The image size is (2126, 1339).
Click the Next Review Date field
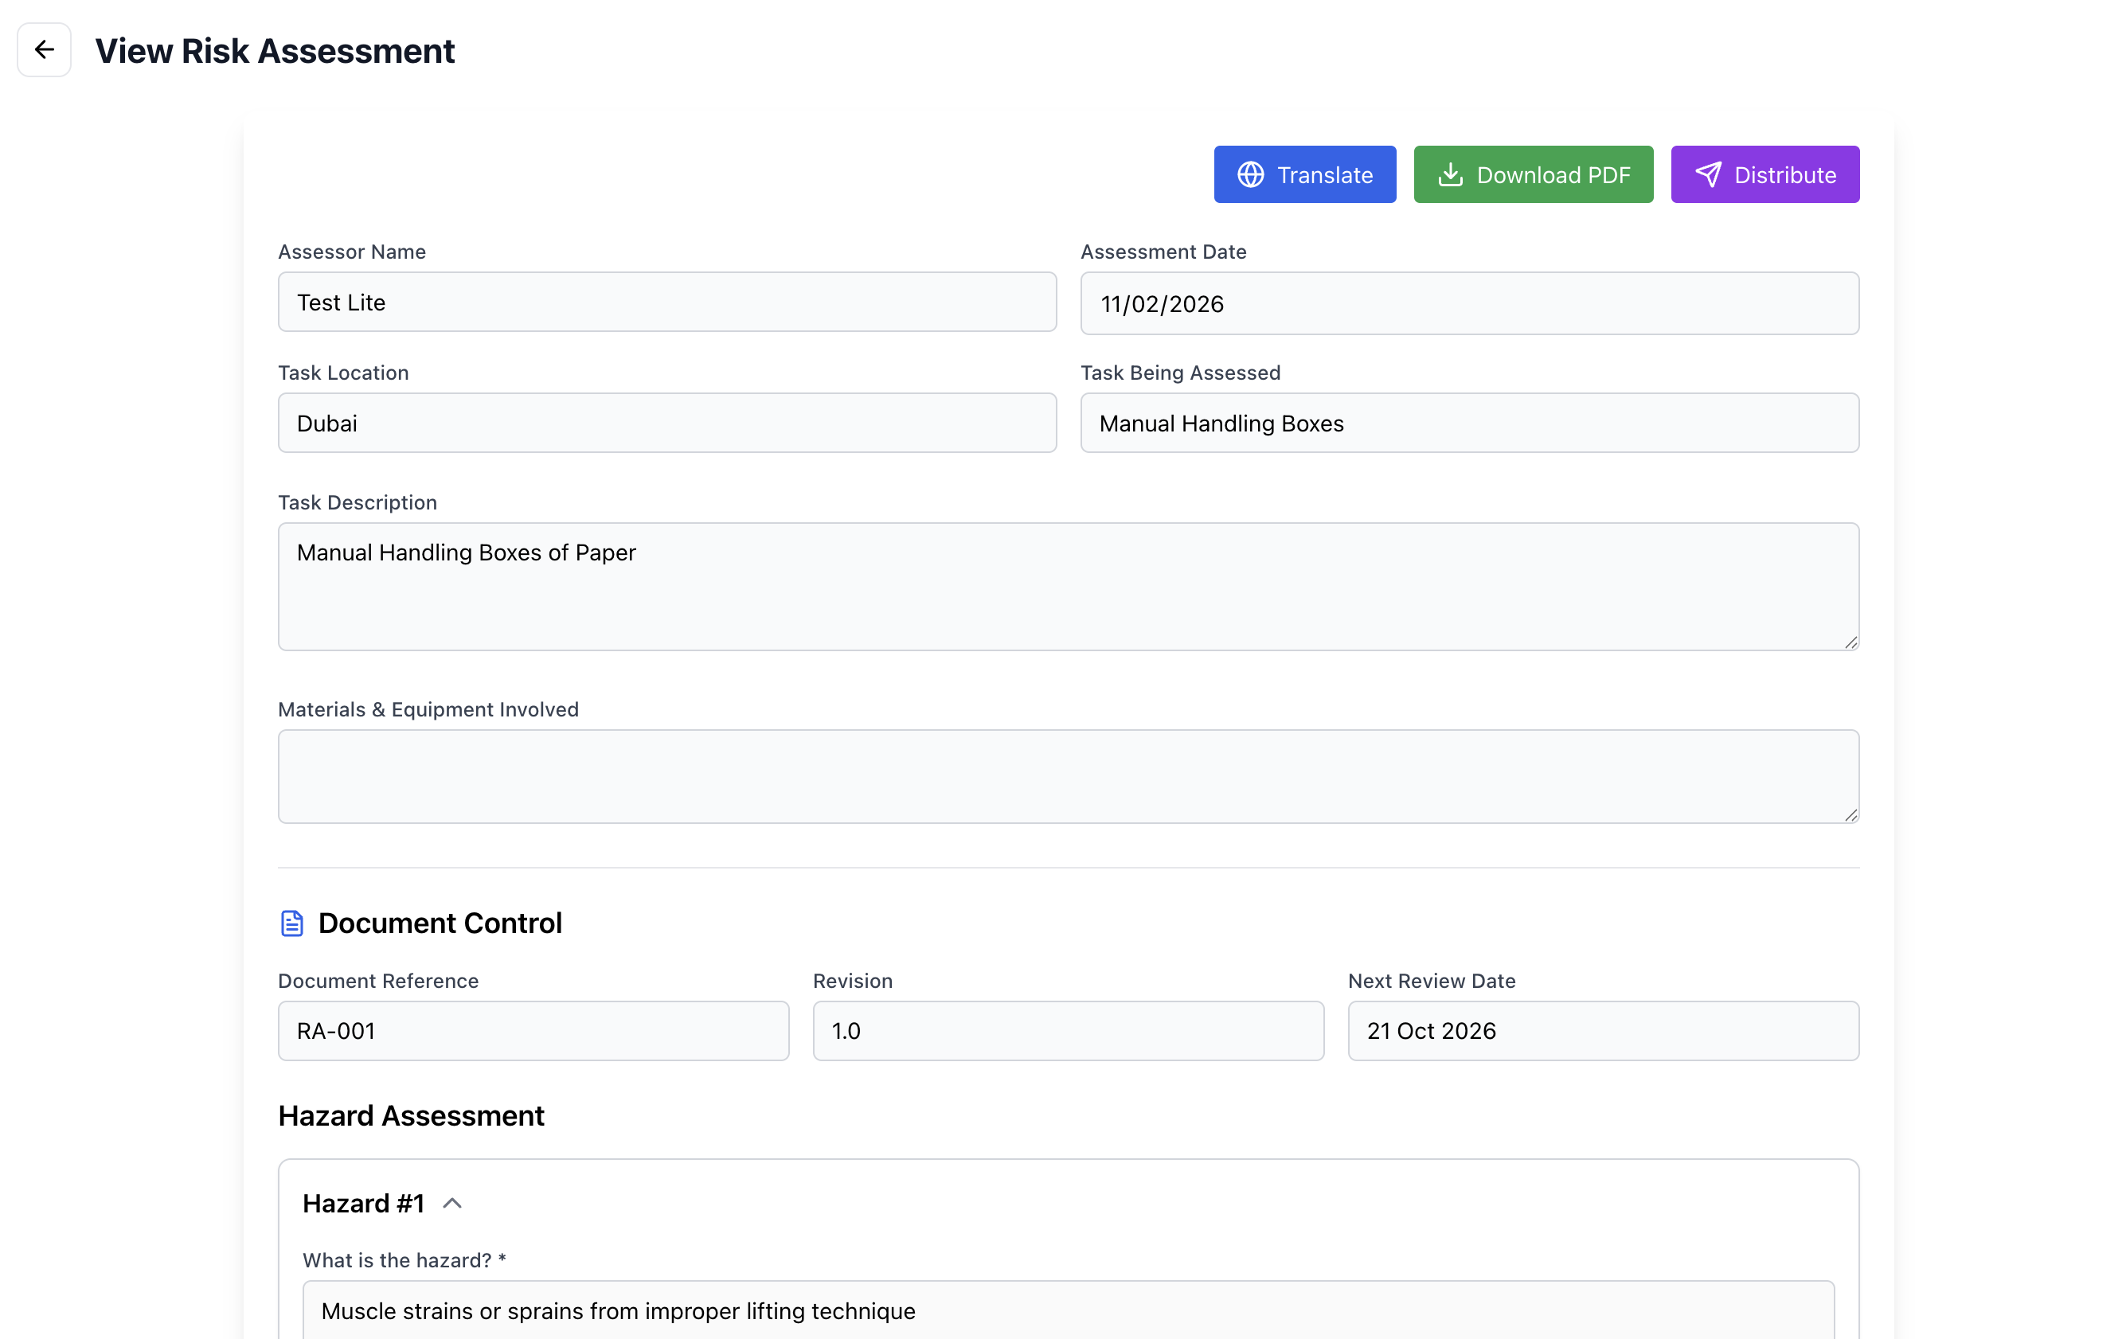tap(1602, 1031)
